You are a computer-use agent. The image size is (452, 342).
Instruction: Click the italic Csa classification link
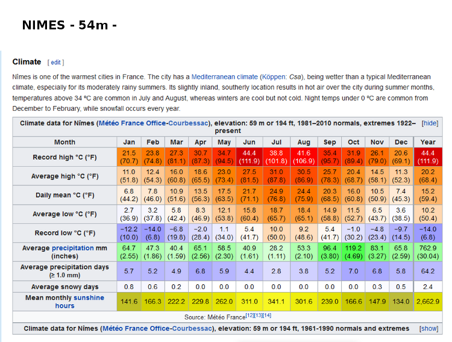(x=296, y=77)
